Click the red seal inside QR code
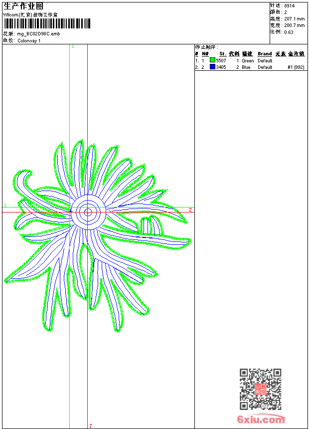Screen dimensions: 309x429 [260, 389]
